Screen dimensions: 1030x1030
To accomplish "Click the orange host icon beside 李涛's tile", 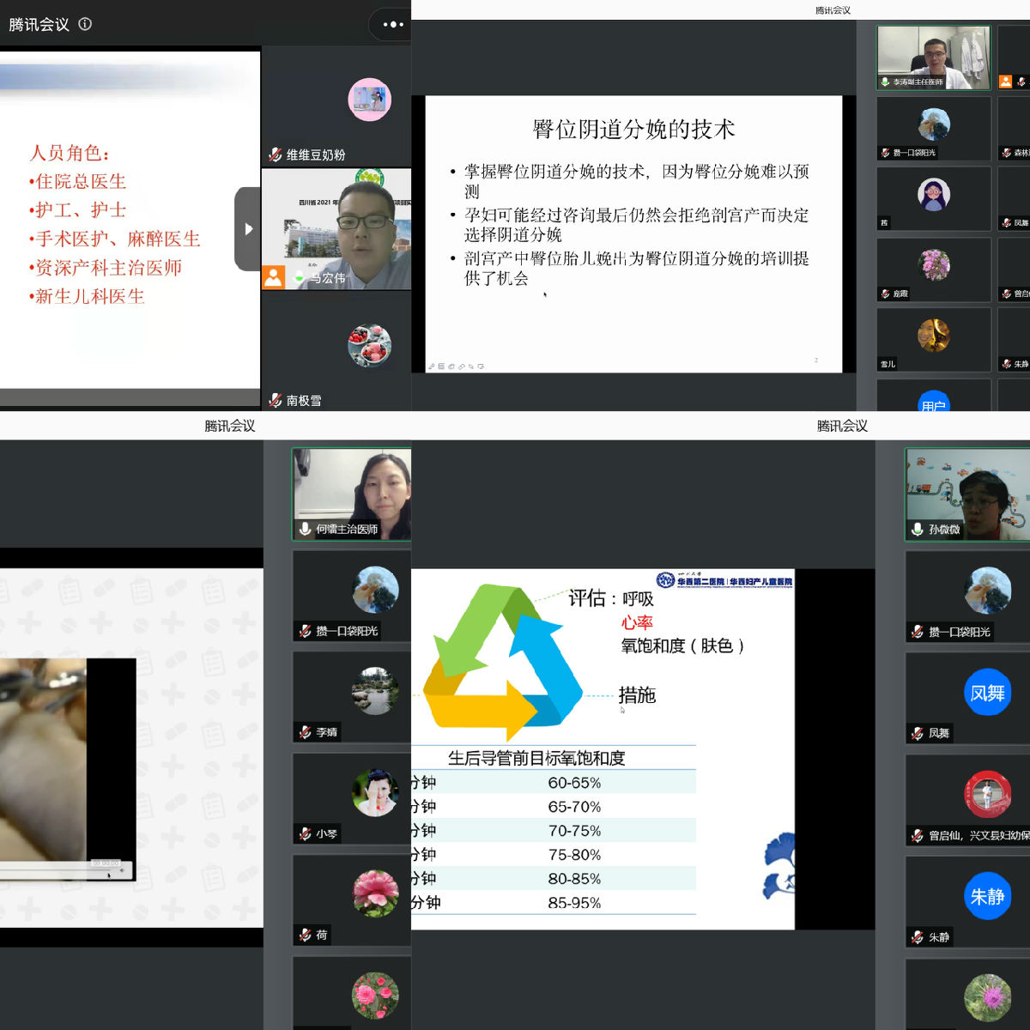I will pos(1006,82).
